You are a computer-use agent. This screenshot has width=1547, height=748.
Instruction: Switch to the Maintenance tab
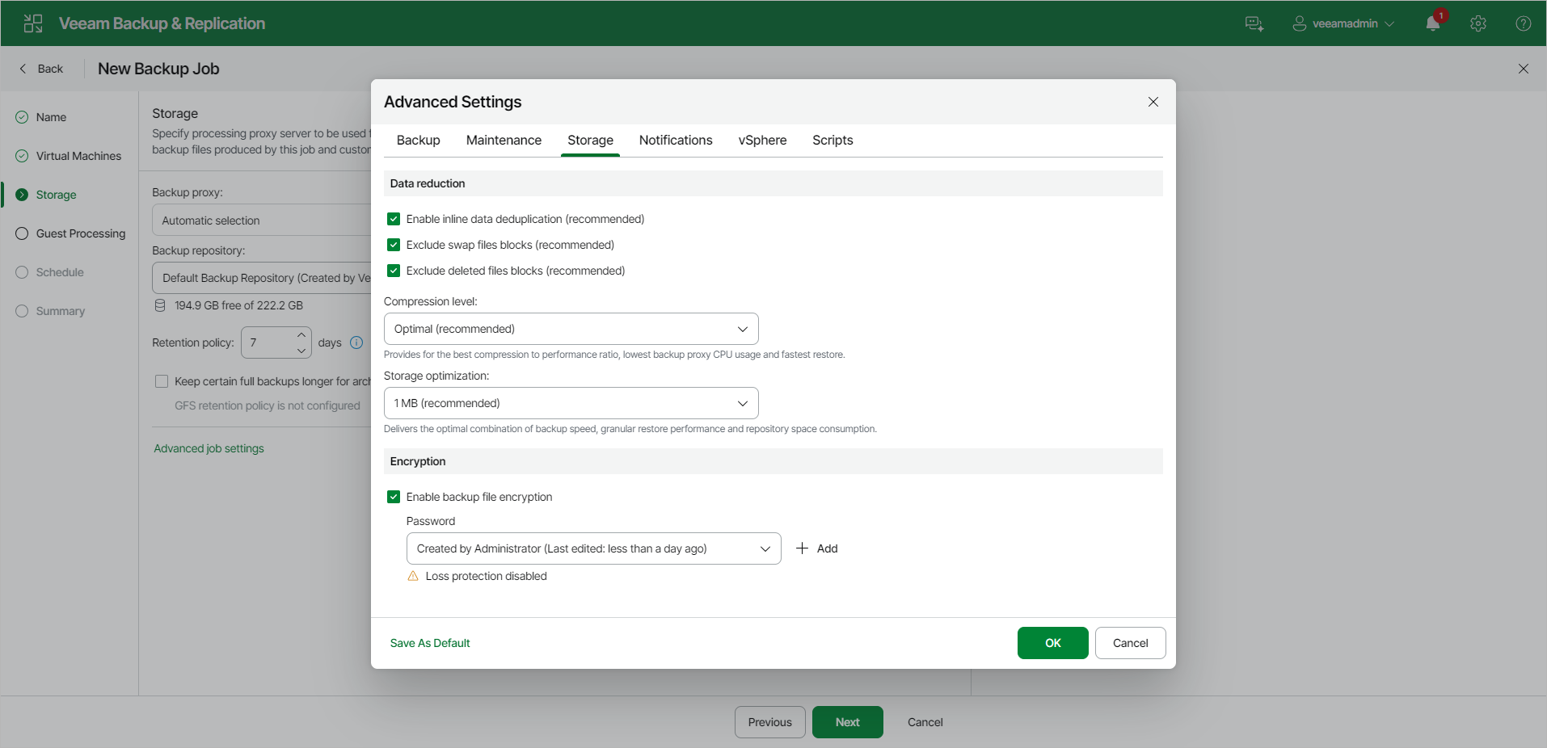coord(504,140)
